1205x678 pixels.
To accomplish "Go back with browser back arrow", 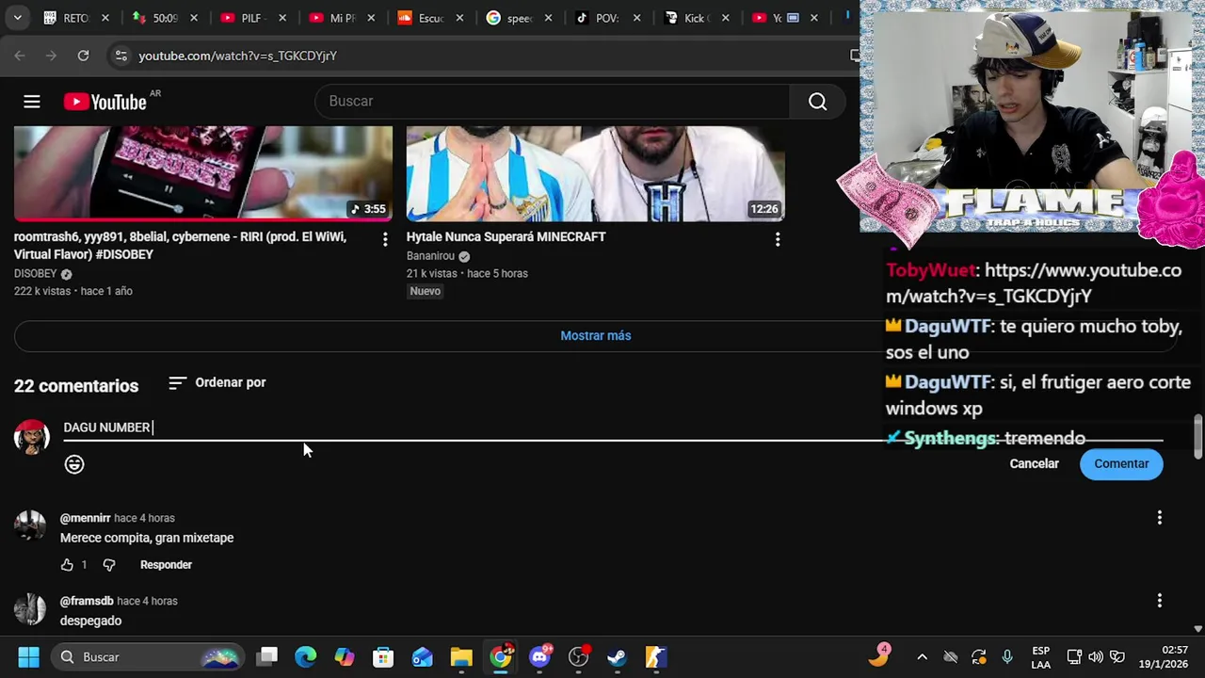I will (20, 56).
